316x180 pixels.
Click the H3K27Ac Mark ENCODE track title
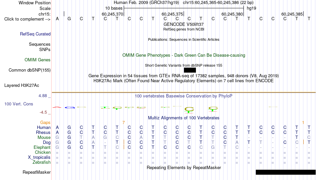point(184,81)
